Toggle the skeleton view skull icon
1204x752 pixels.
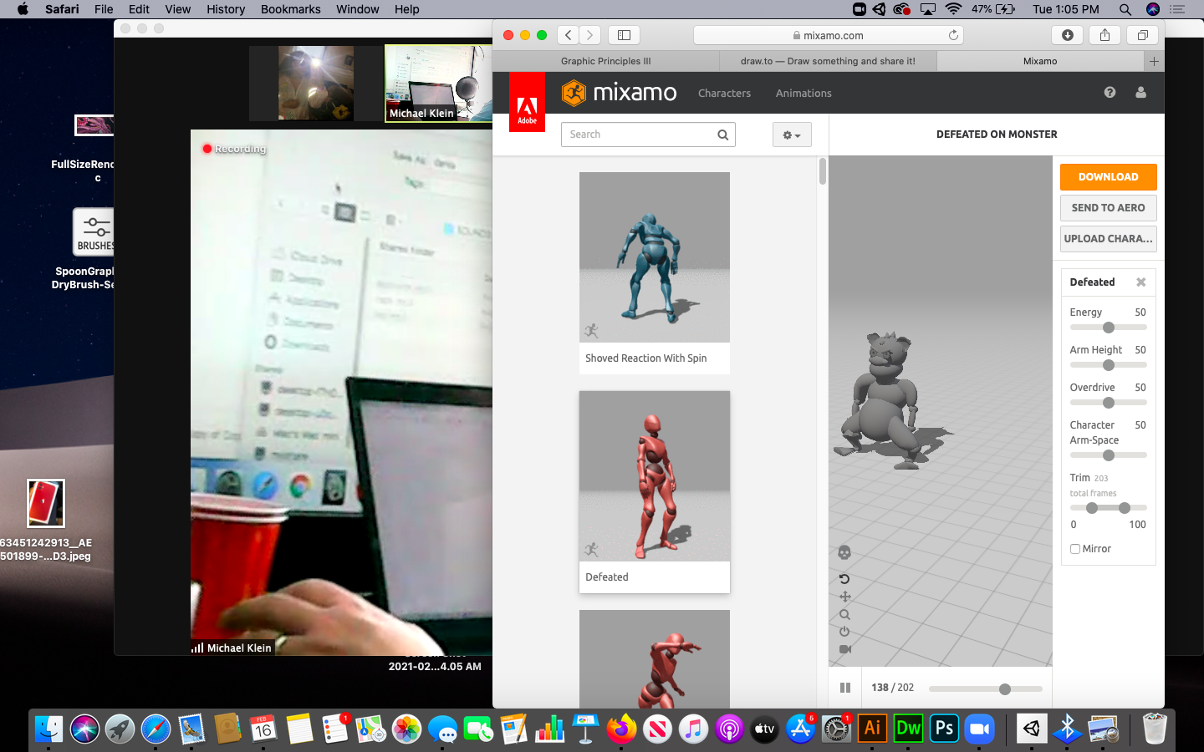coord(844,552)
